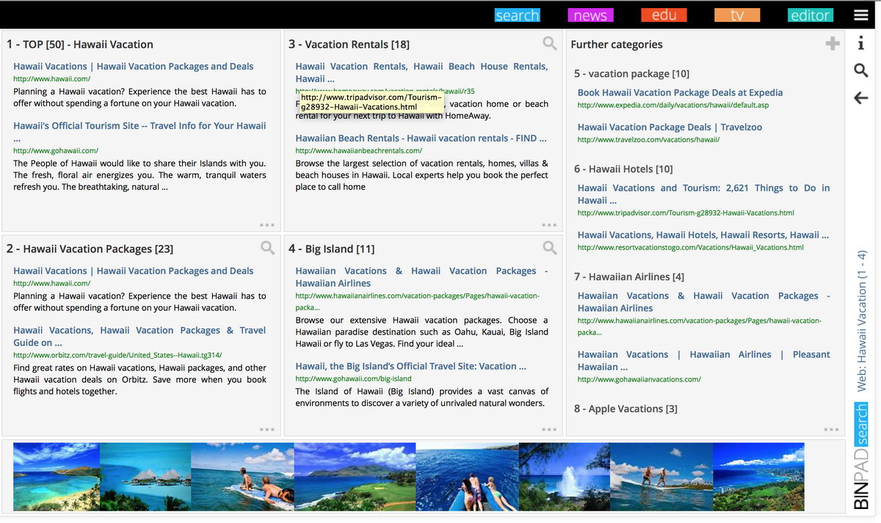Expand Vacation Rentals panel via ellipsis
The height and width of the screenshot is (523, 881).
[549, 224]
